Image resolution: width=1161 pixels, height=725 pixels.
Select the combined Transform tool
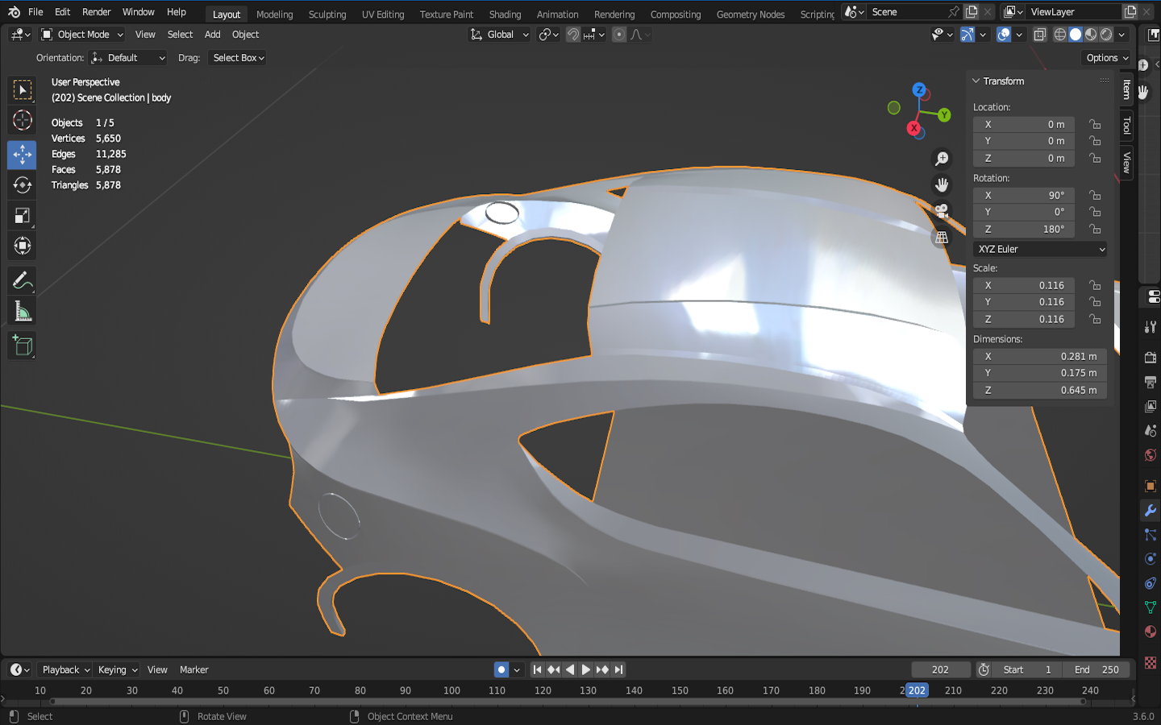pos(22,246)
